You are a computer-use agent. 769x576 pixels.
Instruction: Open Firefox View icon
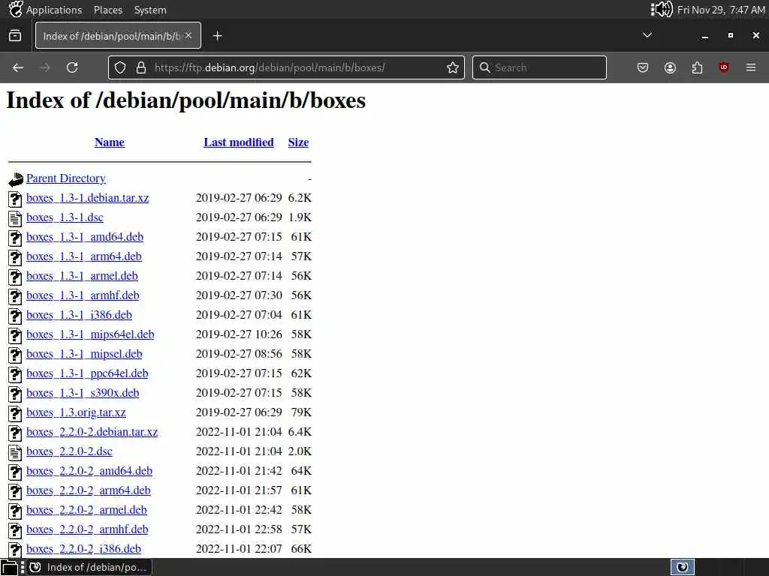[15, 36]
